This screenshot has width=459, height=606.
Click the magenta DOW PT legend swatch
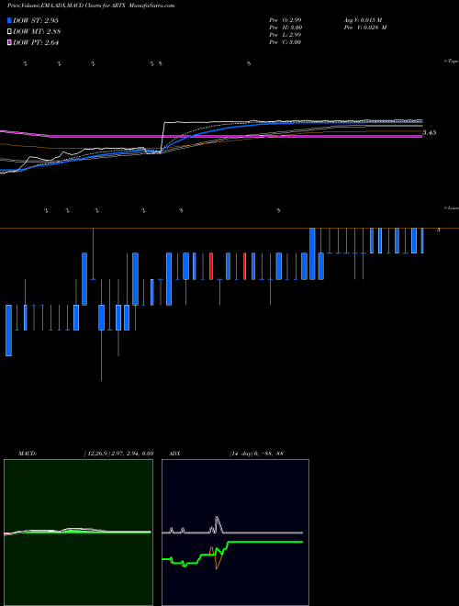coord(10,42)
